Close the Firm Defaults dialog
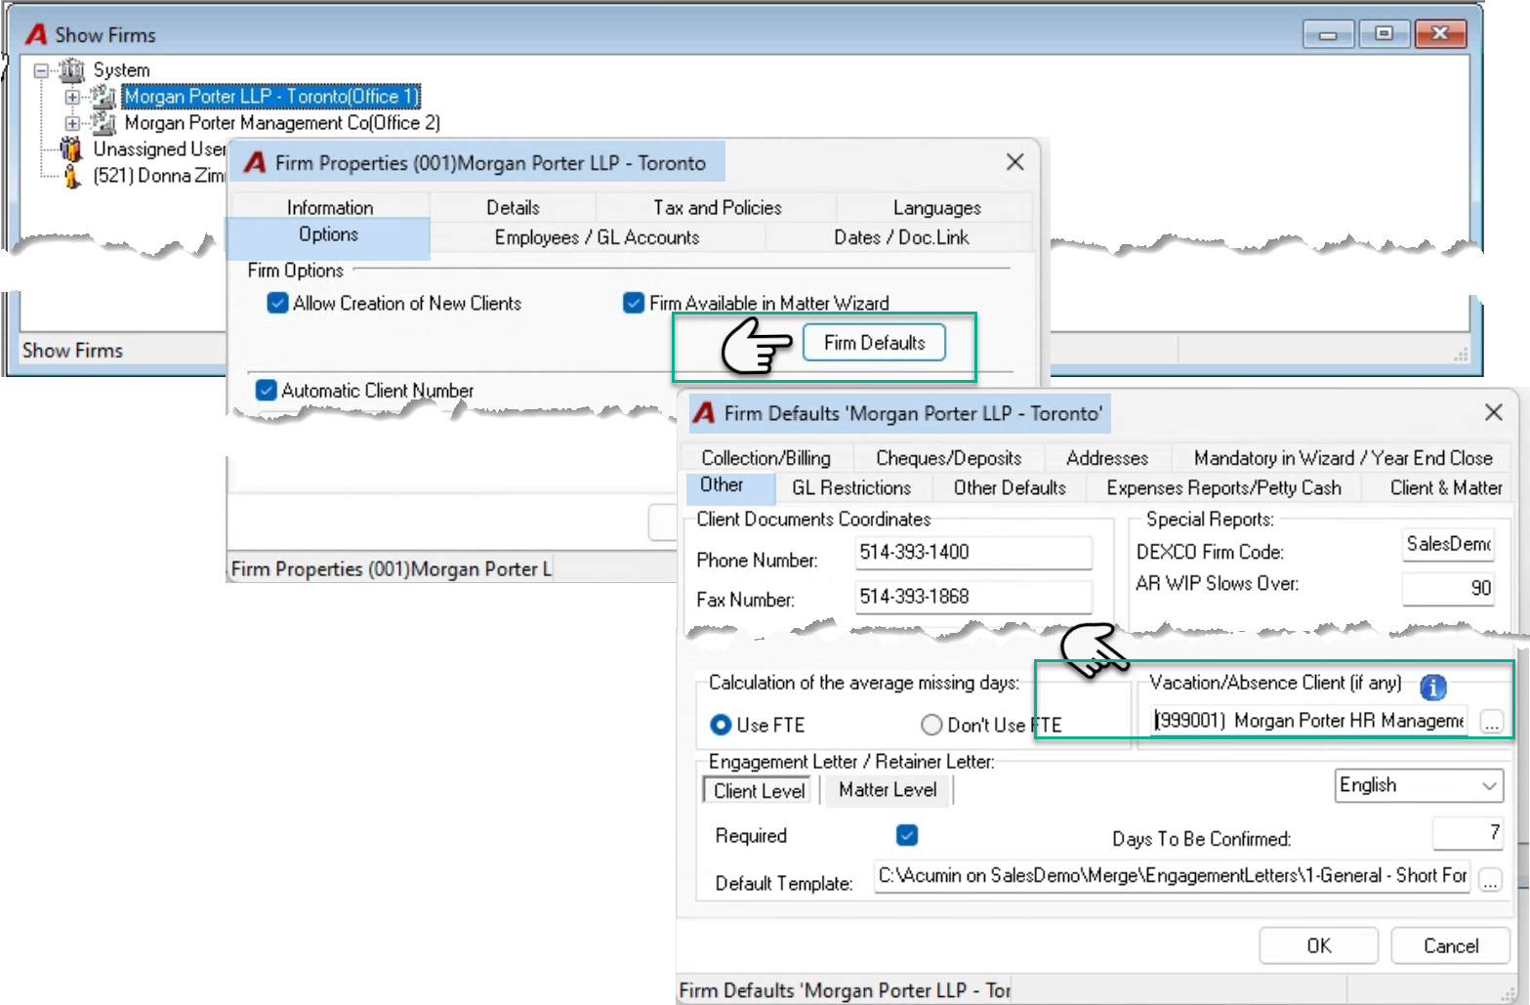The width and height of the screenshot is (1530, 1005). click(1494, 412)
